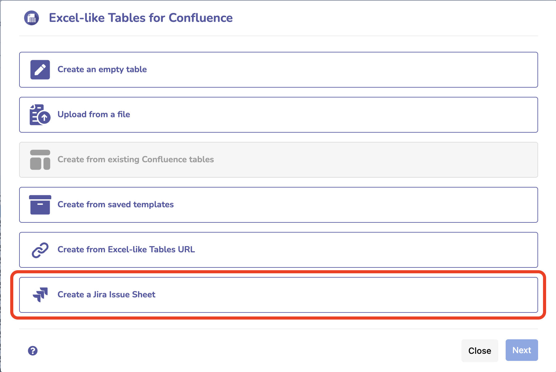The image size is (556, 372).
Task: Click the chain link URL icon
Action: point(40,250)
